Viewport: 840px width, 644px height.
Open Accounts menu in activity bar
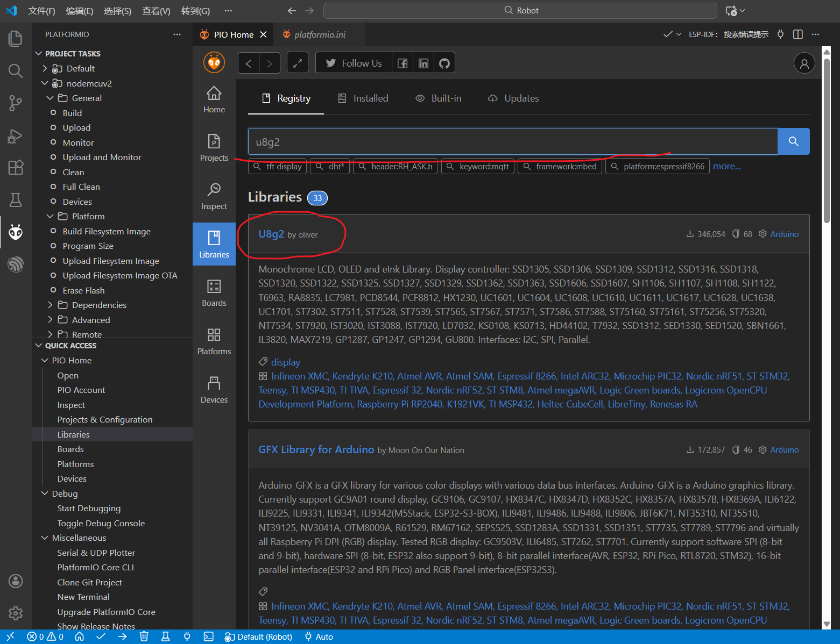[16, 581]
